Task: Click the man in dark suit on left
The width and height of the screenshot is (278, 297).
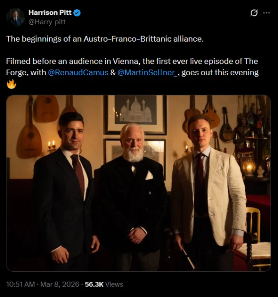Action: (x=66, y=191)
